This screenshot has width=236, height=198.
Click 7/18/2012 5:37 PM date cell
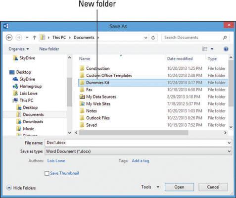pyautogui.click(x=184, y=104)
